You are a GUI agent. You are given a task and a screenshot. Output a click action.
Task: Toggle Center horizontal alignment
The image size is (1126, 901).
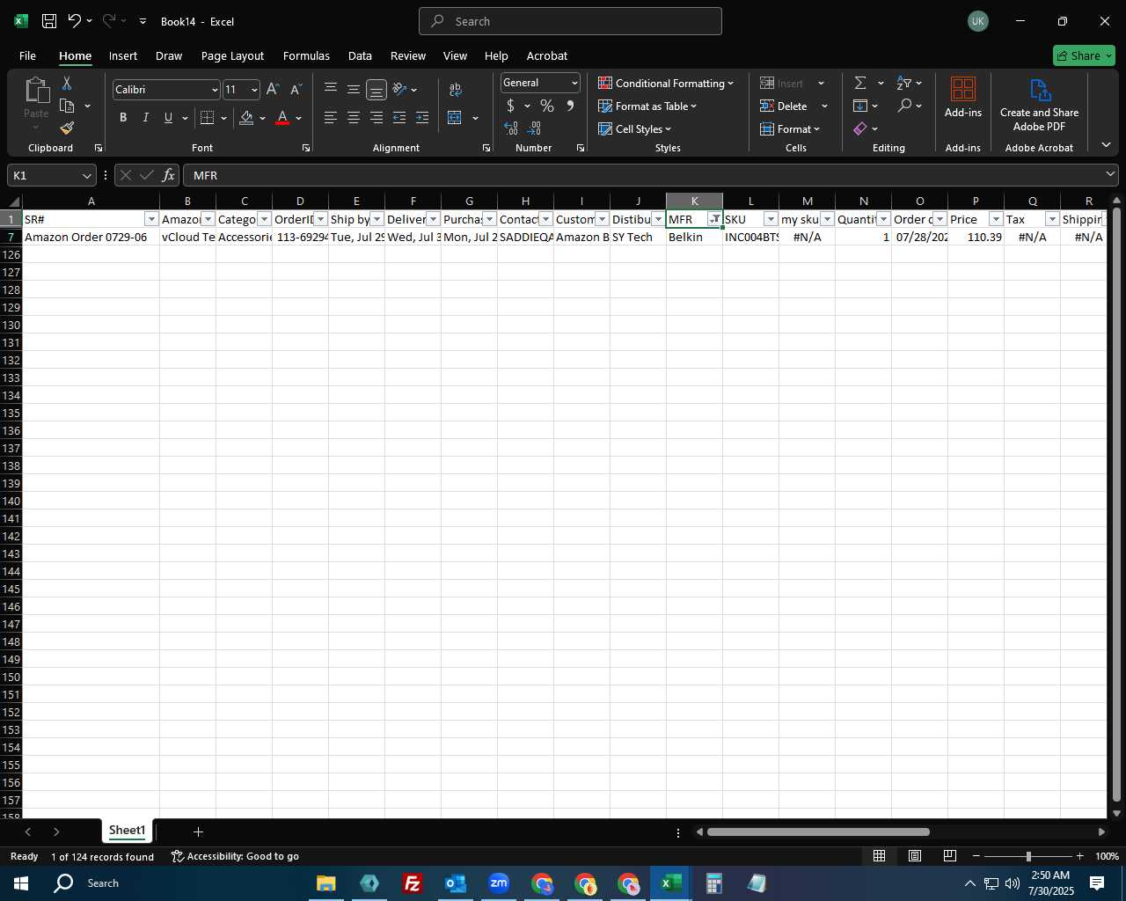(354, 117)
